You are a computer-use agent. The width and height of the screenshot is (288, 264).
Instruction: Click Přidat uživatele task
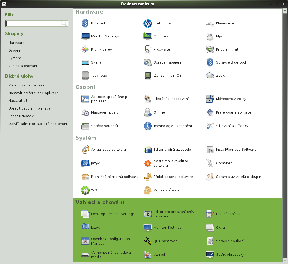(x=21, y=116)
